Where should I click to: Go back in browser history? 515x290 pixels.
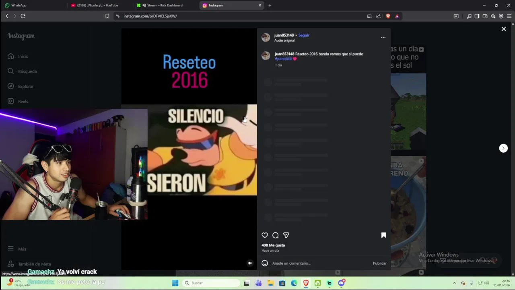pyautogui.click(x=7, y=16)
